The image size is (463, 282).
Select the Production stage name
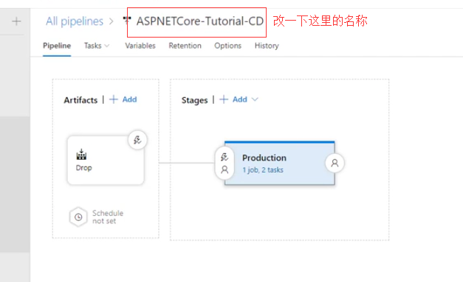pyautogui.click(x=264, y=158)
